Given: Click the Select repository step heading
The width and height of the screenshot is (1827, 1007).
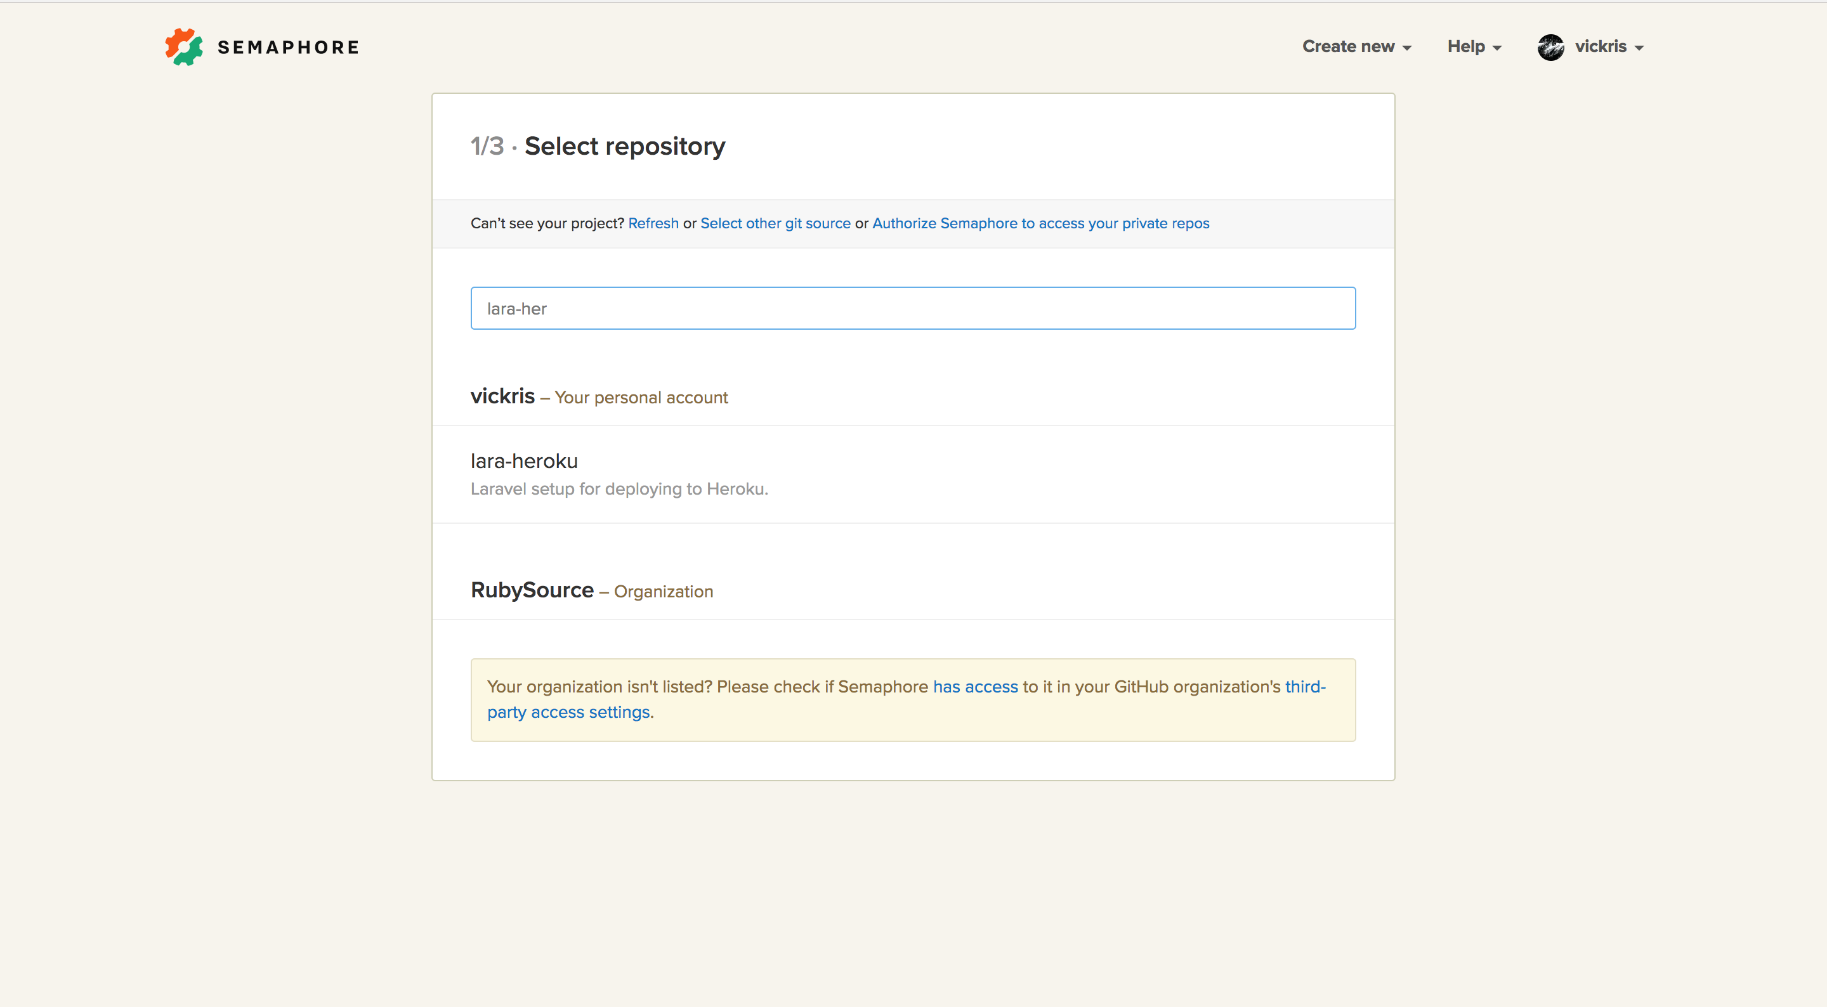Looking at the screenshot, I should click(x=624, y=146).
